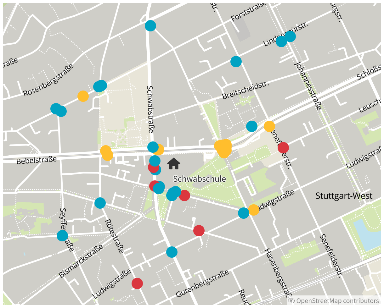Click the house icon above Schwabschule
Screen dimensions: 384x308
[173, 164]
